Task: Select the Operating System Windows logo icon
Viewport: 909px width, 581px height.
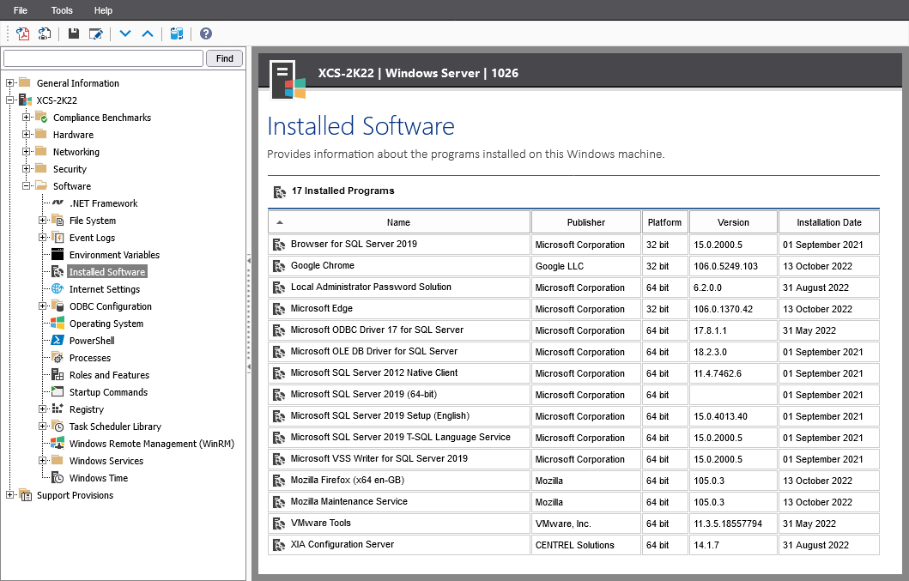Action: click(x=58, y=323)
